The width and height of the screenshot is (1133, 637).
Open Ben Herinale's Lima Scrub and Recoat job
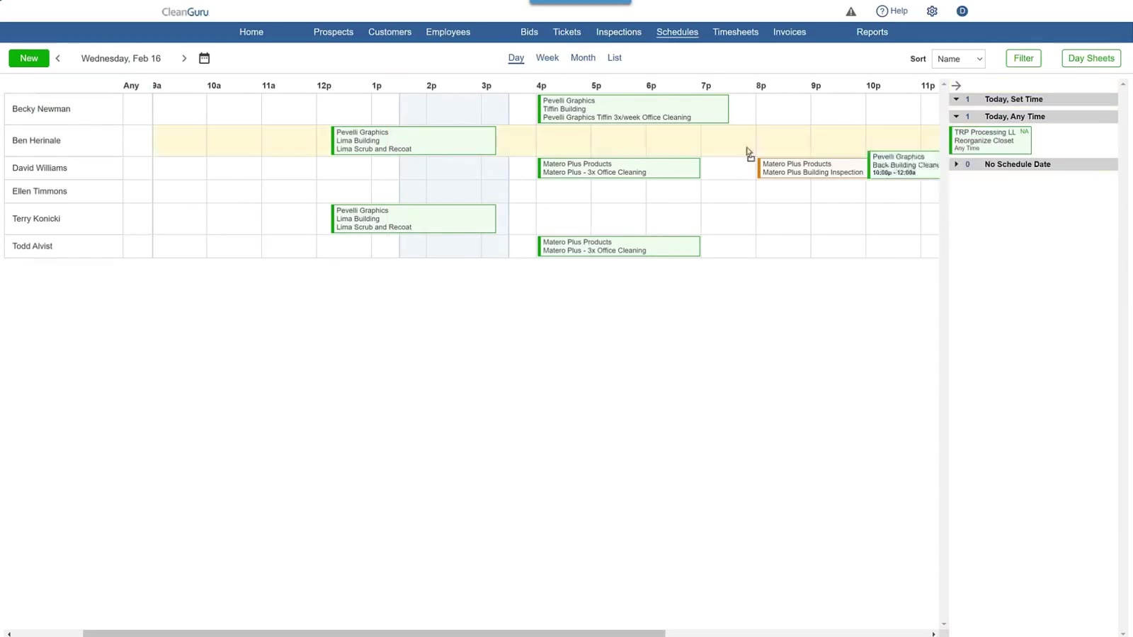(x=414, y=141)
